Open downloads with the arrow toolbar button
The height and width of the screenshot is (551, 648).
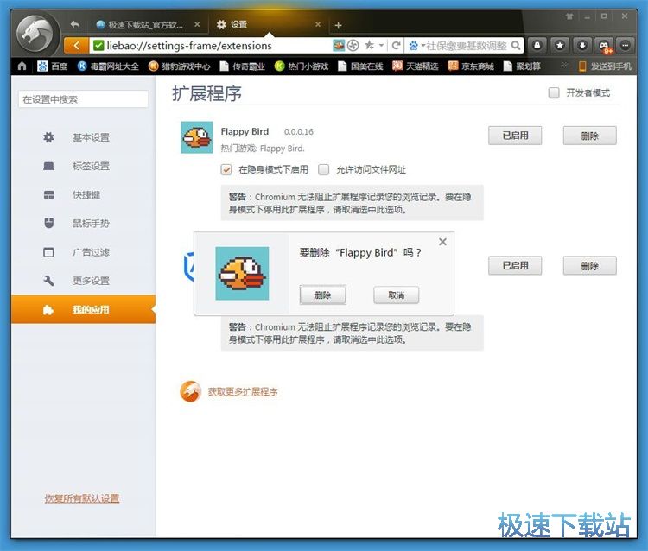click(581, 46)
